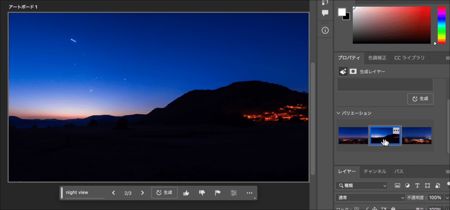Click the 生成 button in the contextual taskbar
The image size is (450, 210).
[164, 193]
